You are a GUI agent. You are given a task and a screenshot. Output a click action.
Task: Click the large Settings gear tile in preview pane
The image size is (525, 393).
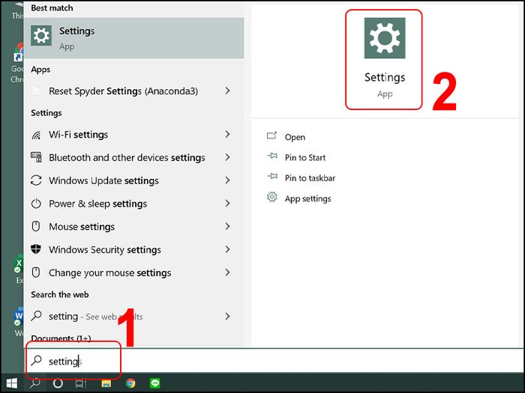[x=385, y=38]
